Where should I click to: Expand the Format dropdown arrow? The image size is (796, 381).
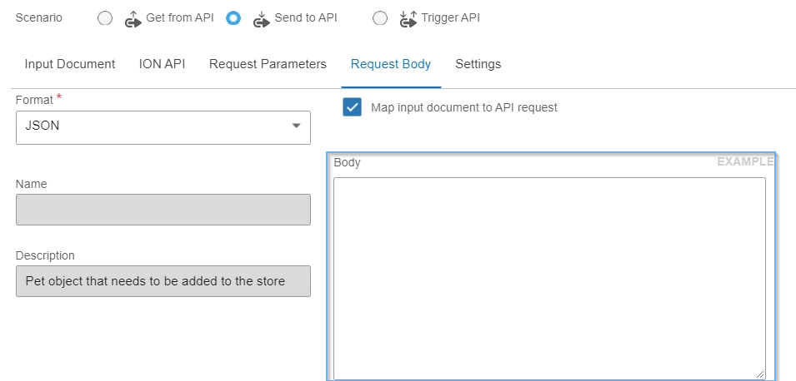296,126
